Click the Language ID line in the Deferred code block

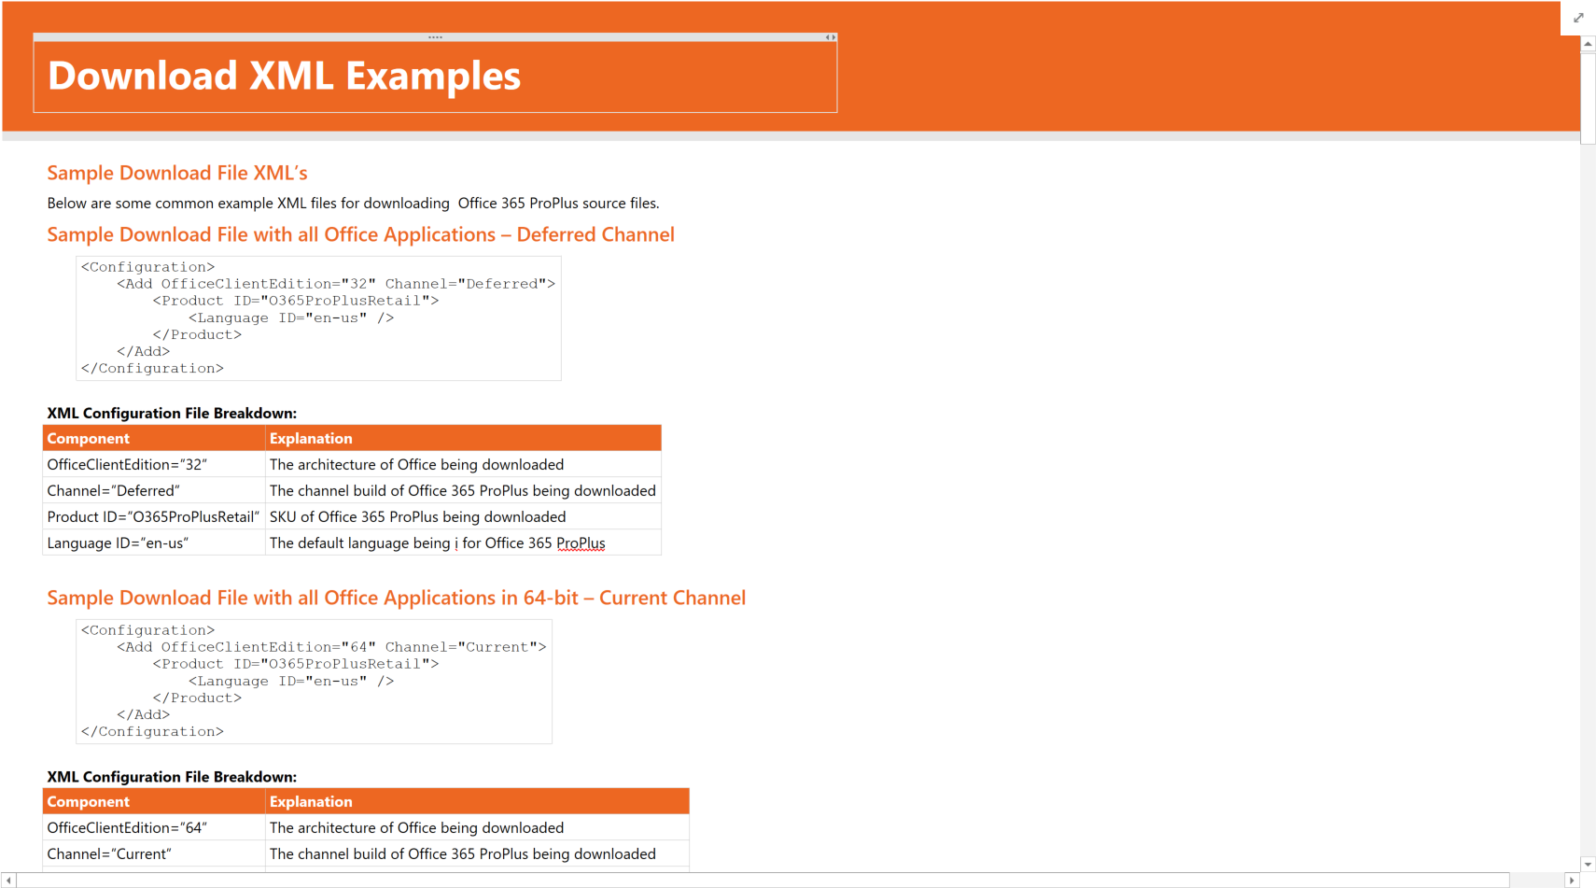click(291, 317)
